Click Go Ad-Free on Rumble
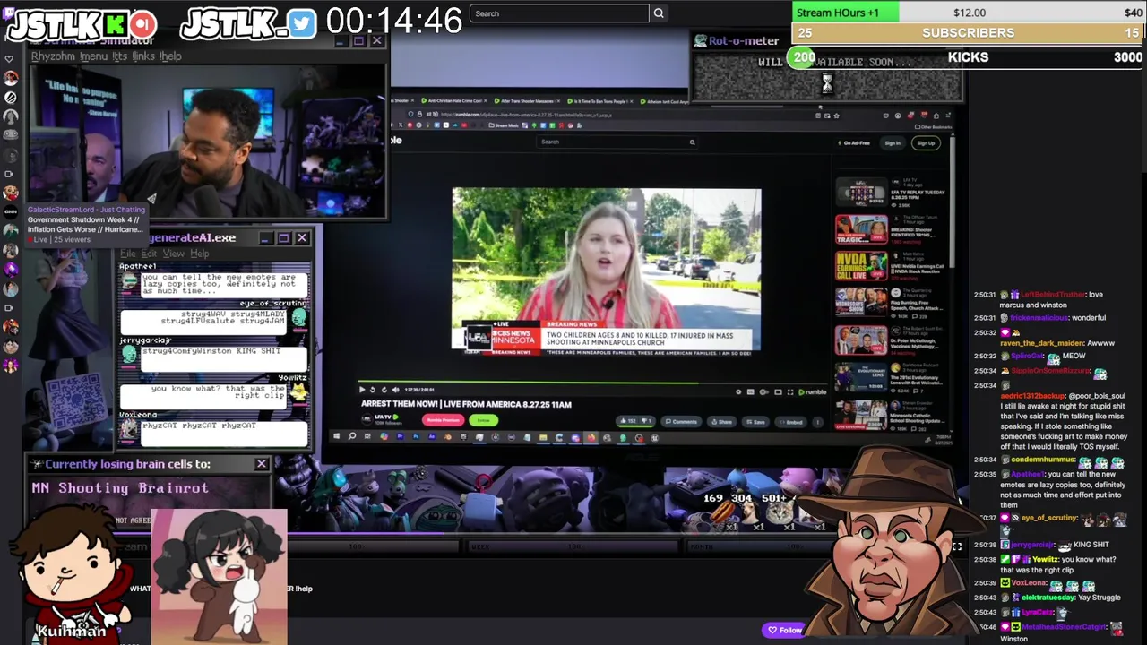 [853, 142]
